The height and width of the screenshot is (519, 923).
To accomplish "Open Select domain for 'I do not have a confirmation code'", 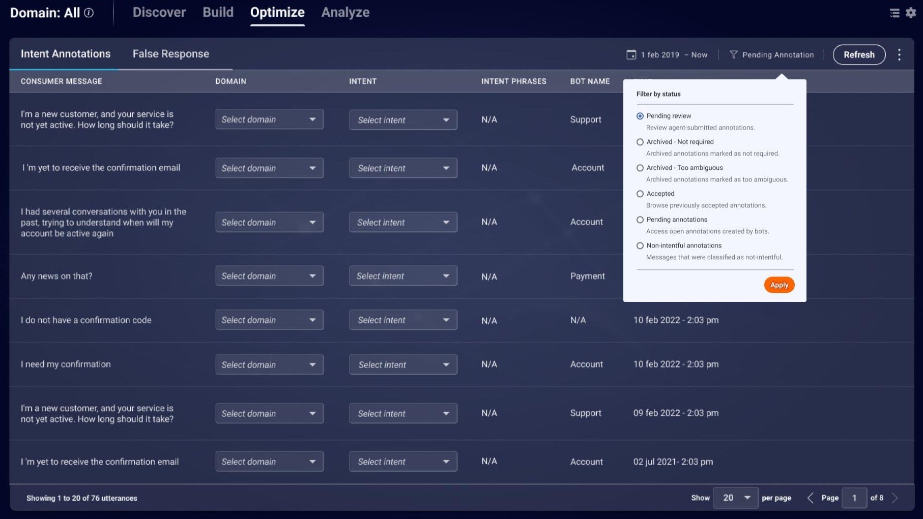I will point(270,320).
